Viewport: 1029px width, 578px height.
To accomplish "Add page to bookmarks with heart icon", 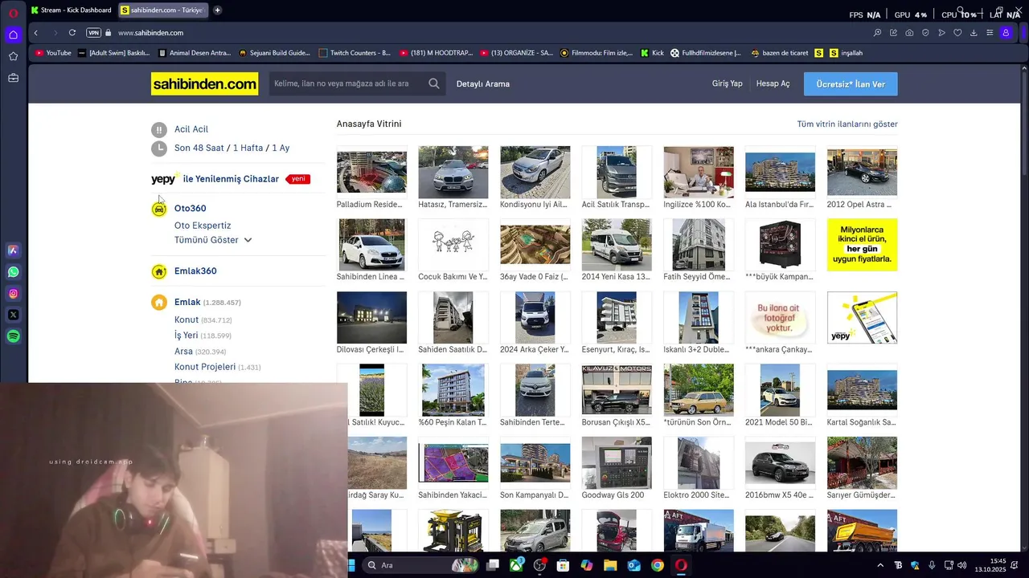I will coord(957,33).
